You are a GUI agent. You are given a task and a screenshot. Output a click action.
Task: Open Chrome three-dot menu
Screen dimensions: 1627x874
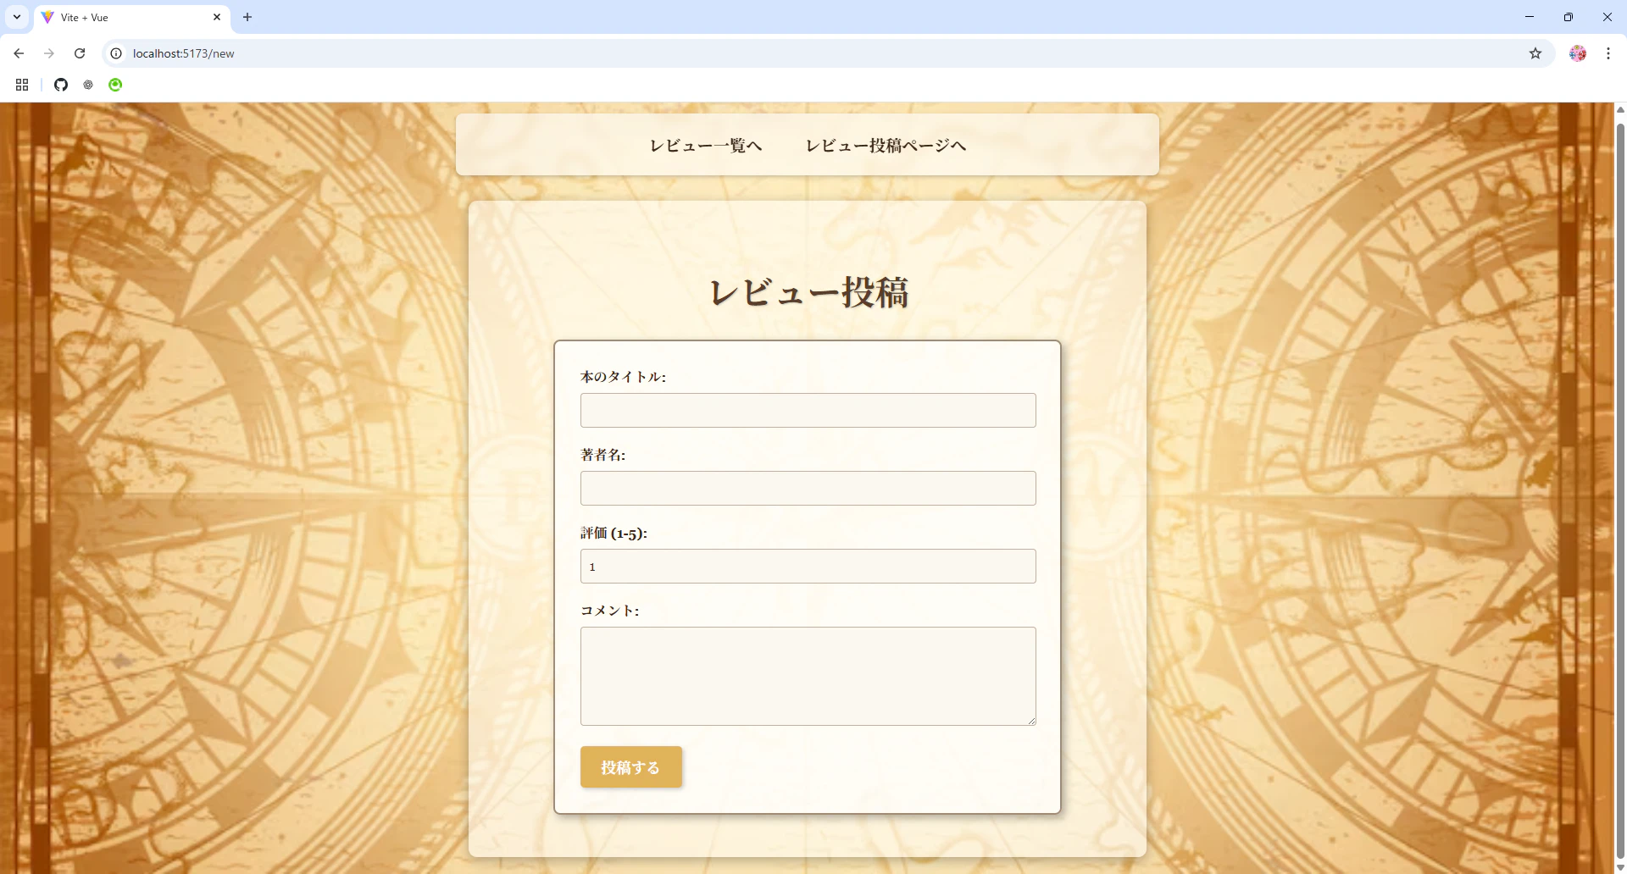(x=1608, y=53)
